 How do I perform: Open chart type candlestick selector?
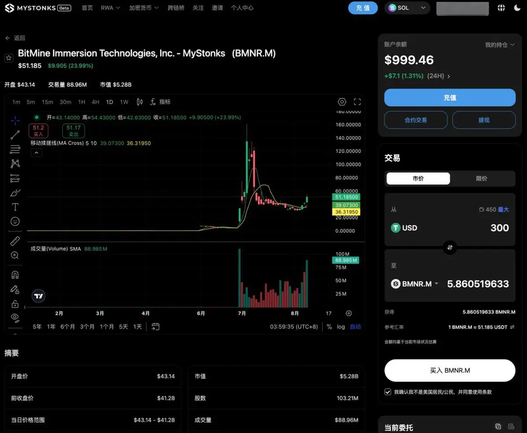[x=140, y=102]
